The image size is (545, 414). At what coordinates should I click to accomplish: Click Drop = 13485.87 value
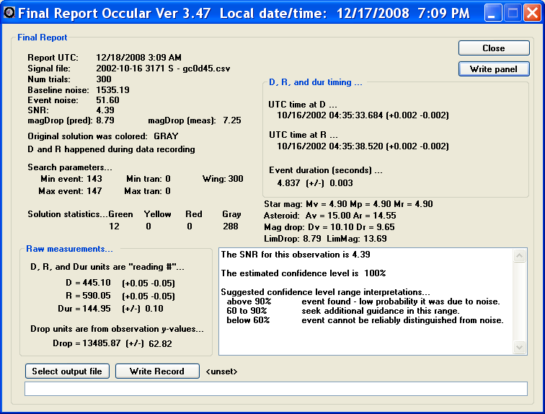pyautogui.click(x=87, y=343)
